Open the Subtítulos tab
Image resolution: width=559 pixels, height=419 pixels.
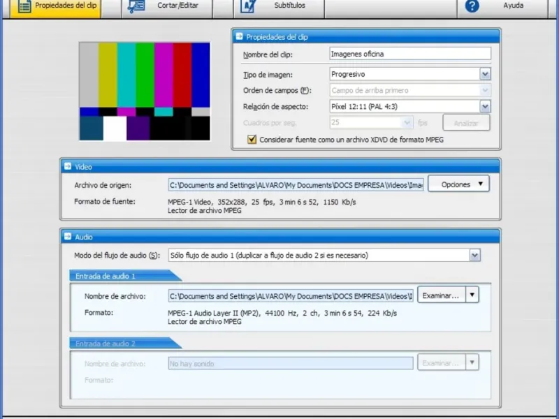click(x=279, y=8)
